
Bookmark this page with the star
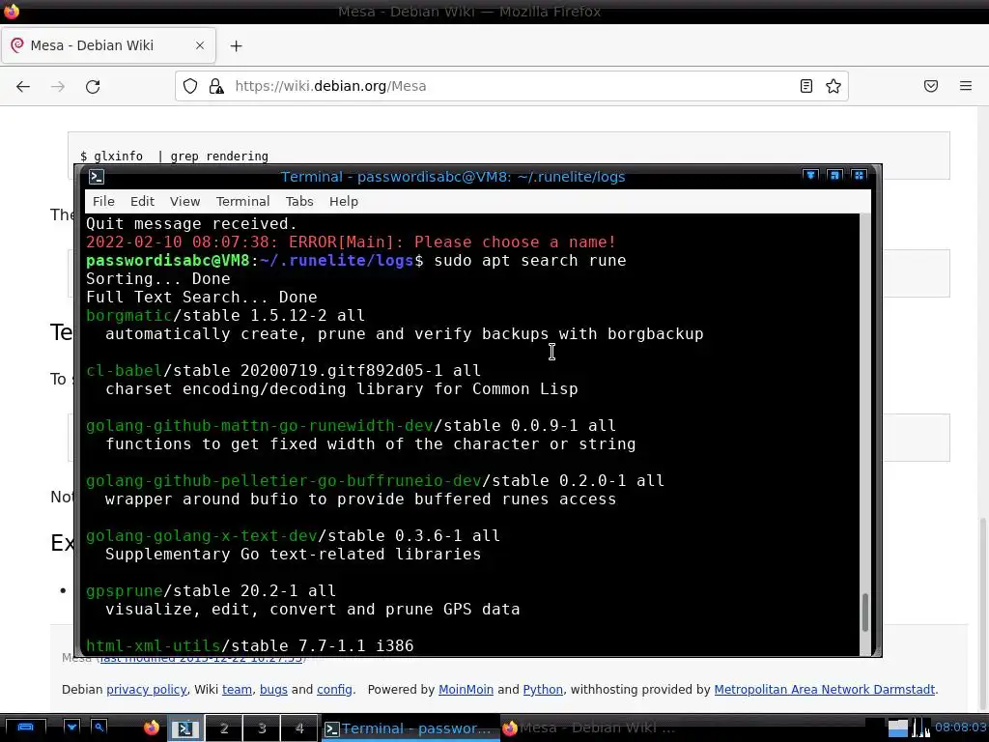834,86
